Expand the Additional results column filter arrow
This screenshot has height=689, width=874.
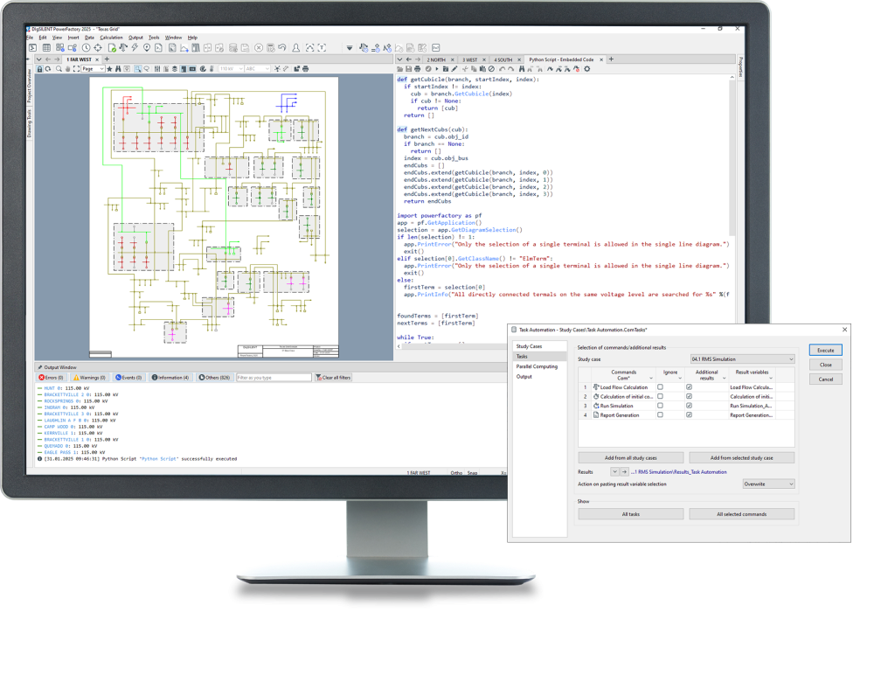[x=724, y=379]
